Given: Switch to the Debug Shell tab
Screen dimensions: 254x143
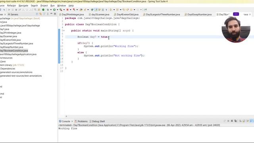Looking at the screenshot, I should coord(97,121).
